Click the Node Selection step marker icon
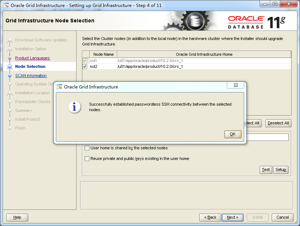The width and height of the screenshot is (300, 226). (x=10, y=67)
